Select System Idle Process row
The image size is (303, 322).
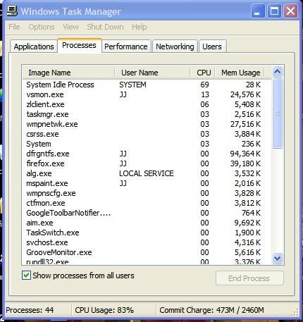pos(147,85)
